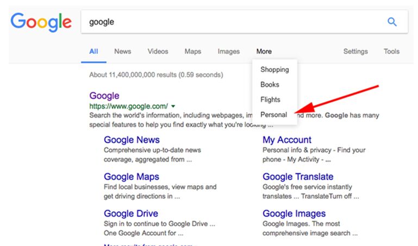This screenshot has width=418, height=246.
Task: Choose Shopping from the More menu
Action: tap(274, 70)
